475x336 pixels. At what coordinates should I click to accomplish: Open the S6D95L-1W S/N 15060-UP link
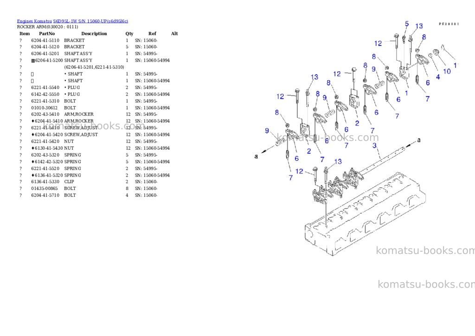(x=90, y=21)
